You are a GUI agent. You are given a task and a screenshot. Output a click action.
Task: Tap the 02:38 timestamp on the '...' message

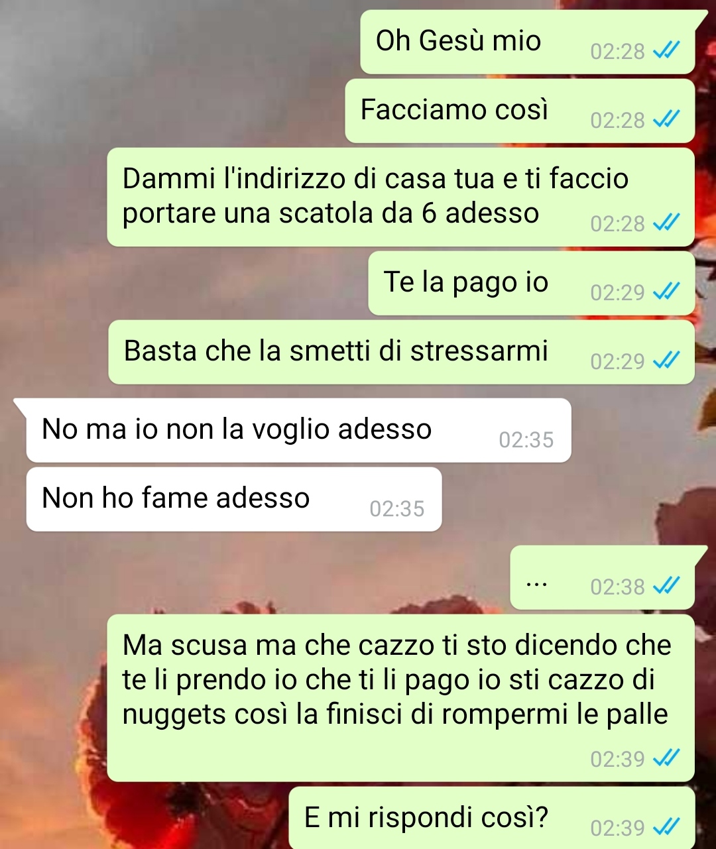click(618, 587)
